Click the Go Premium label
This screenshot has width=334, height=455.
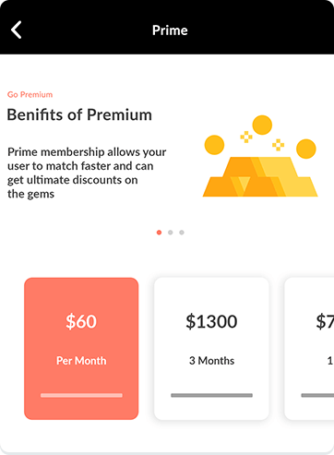[30, 94]
